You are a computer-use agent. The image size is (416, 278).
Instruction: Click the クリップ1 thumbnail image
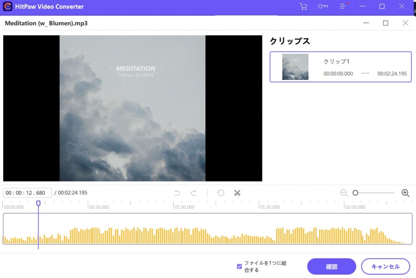(295, 67)
